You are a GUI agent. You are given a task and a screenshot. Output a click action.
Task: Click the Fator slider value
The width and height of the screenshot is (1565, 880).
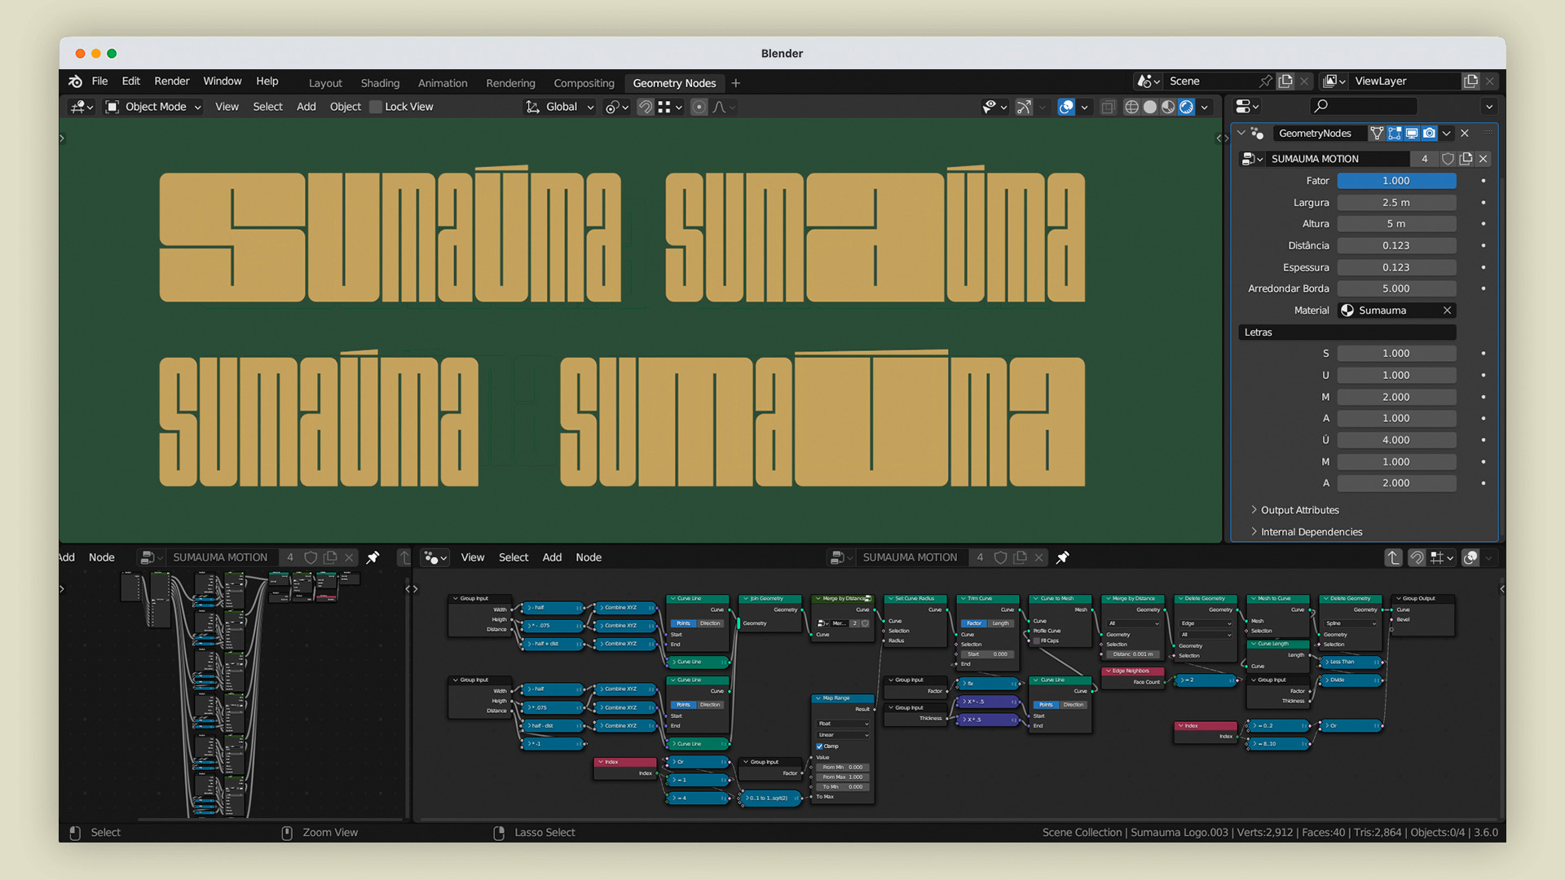pyautogui.click(x=1396, y=181)
